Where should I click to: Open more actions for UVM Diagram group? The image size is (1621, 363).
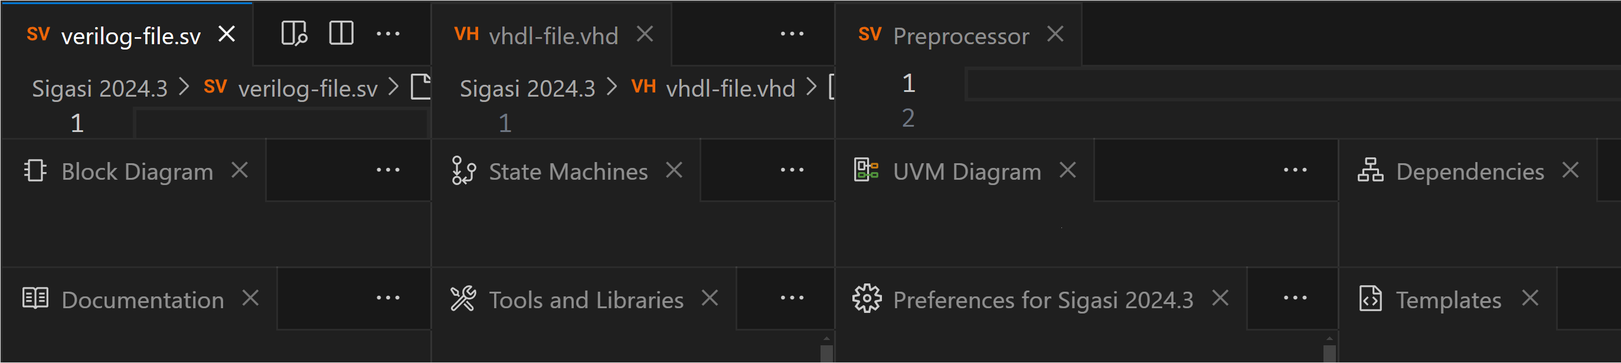click(1295, 170)
